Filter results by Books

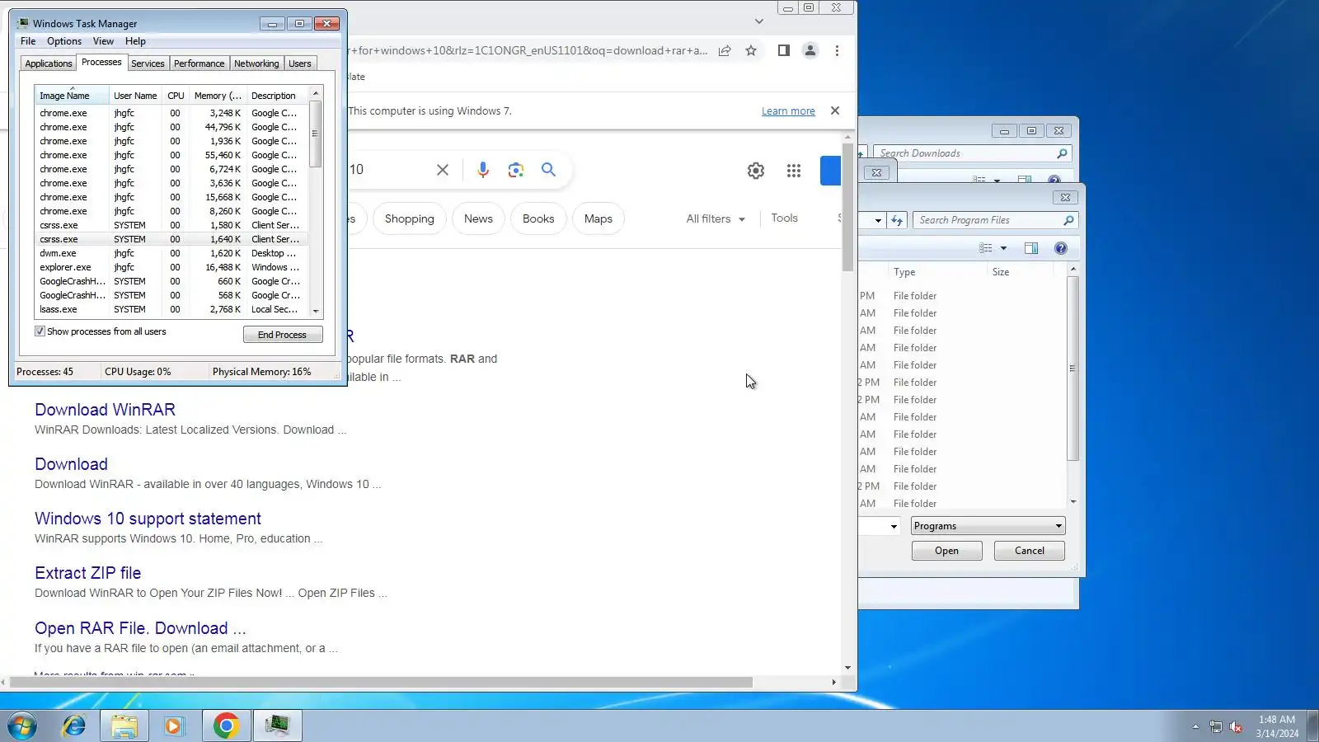[x=538, y=218]
